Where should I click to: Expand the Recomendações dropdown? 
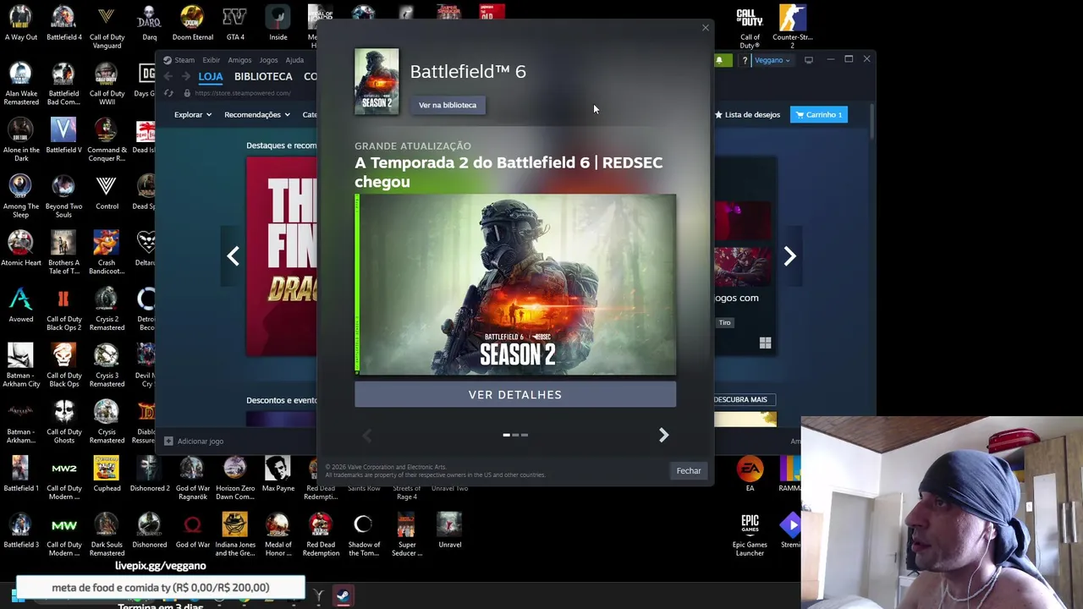[257, 114]
